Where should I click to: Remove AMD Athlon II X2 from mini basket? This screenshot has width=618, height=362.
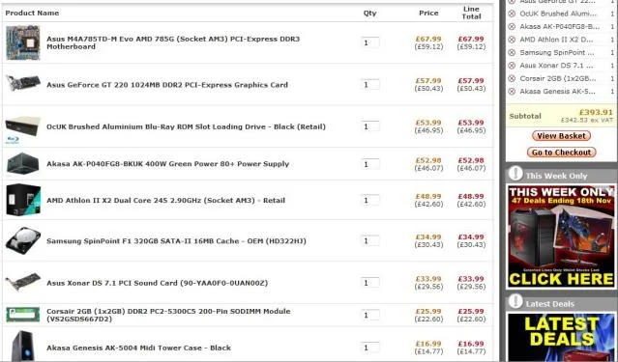(512, 40)
